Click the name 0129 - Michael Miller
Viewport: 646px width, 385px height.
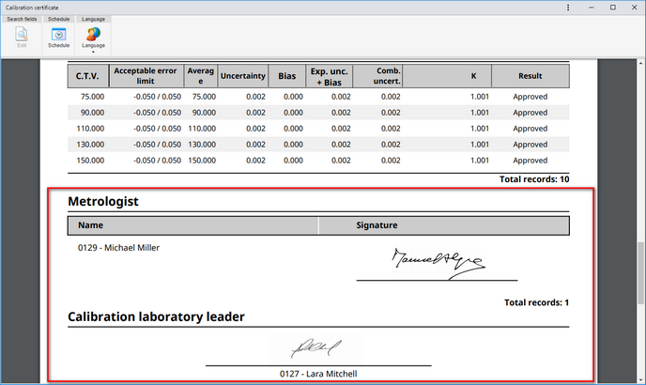tap(118, 248)
